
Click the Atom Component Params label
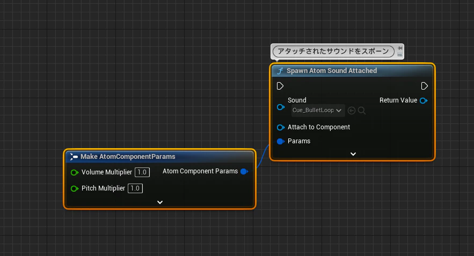coord(200,171)
